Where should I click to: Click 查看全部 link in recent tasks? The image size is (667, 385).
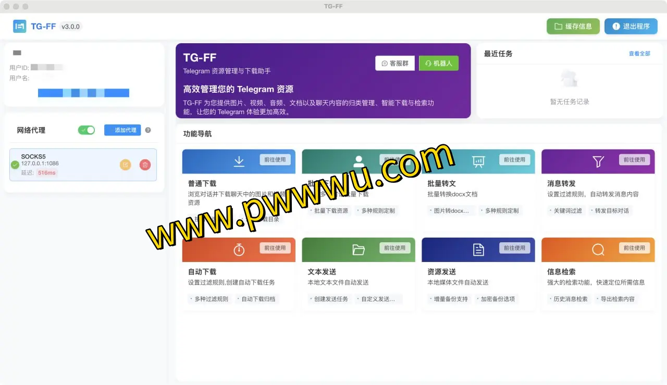[639, 54]
